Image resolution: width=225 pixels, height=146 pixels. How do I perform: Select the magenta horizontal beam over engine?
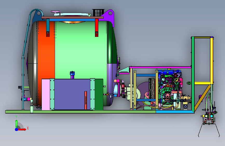[160, 67]
